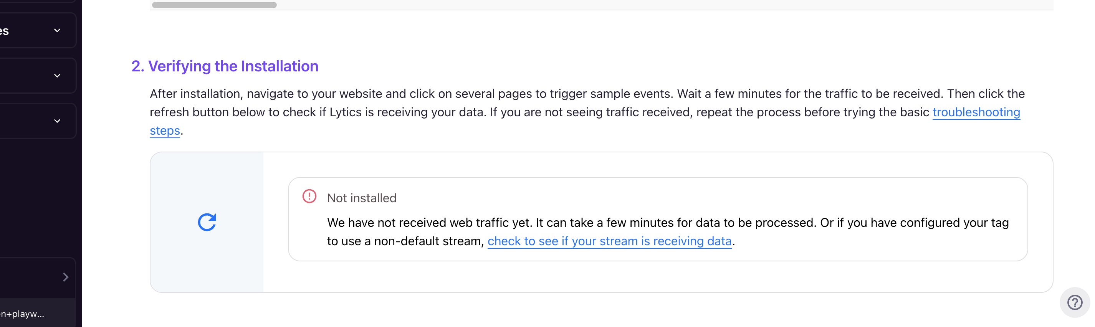Open the troubleshooting steps link
This screenshot has height=327, width=1095.
click(976, 112)
